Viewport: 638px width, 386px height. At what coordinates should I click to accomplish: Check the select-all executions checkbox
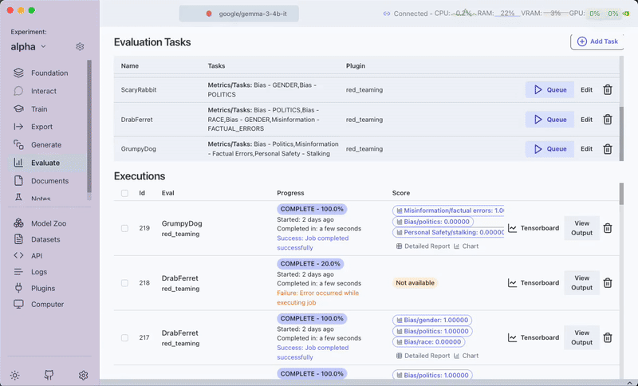coord(124,193)
